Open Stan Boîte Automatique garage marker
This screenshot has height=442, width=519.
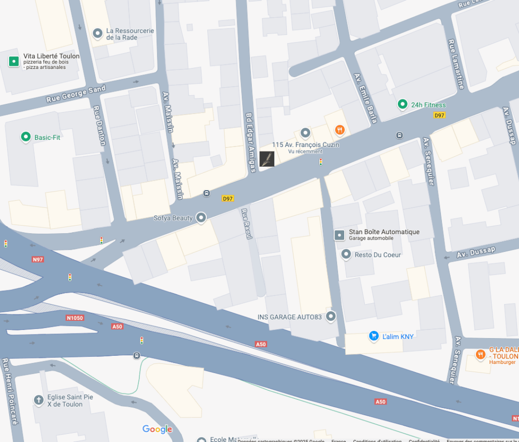coord(340,235)
